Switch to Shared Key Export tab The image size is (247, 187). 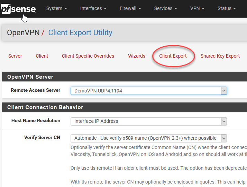[x=220, y=56]
